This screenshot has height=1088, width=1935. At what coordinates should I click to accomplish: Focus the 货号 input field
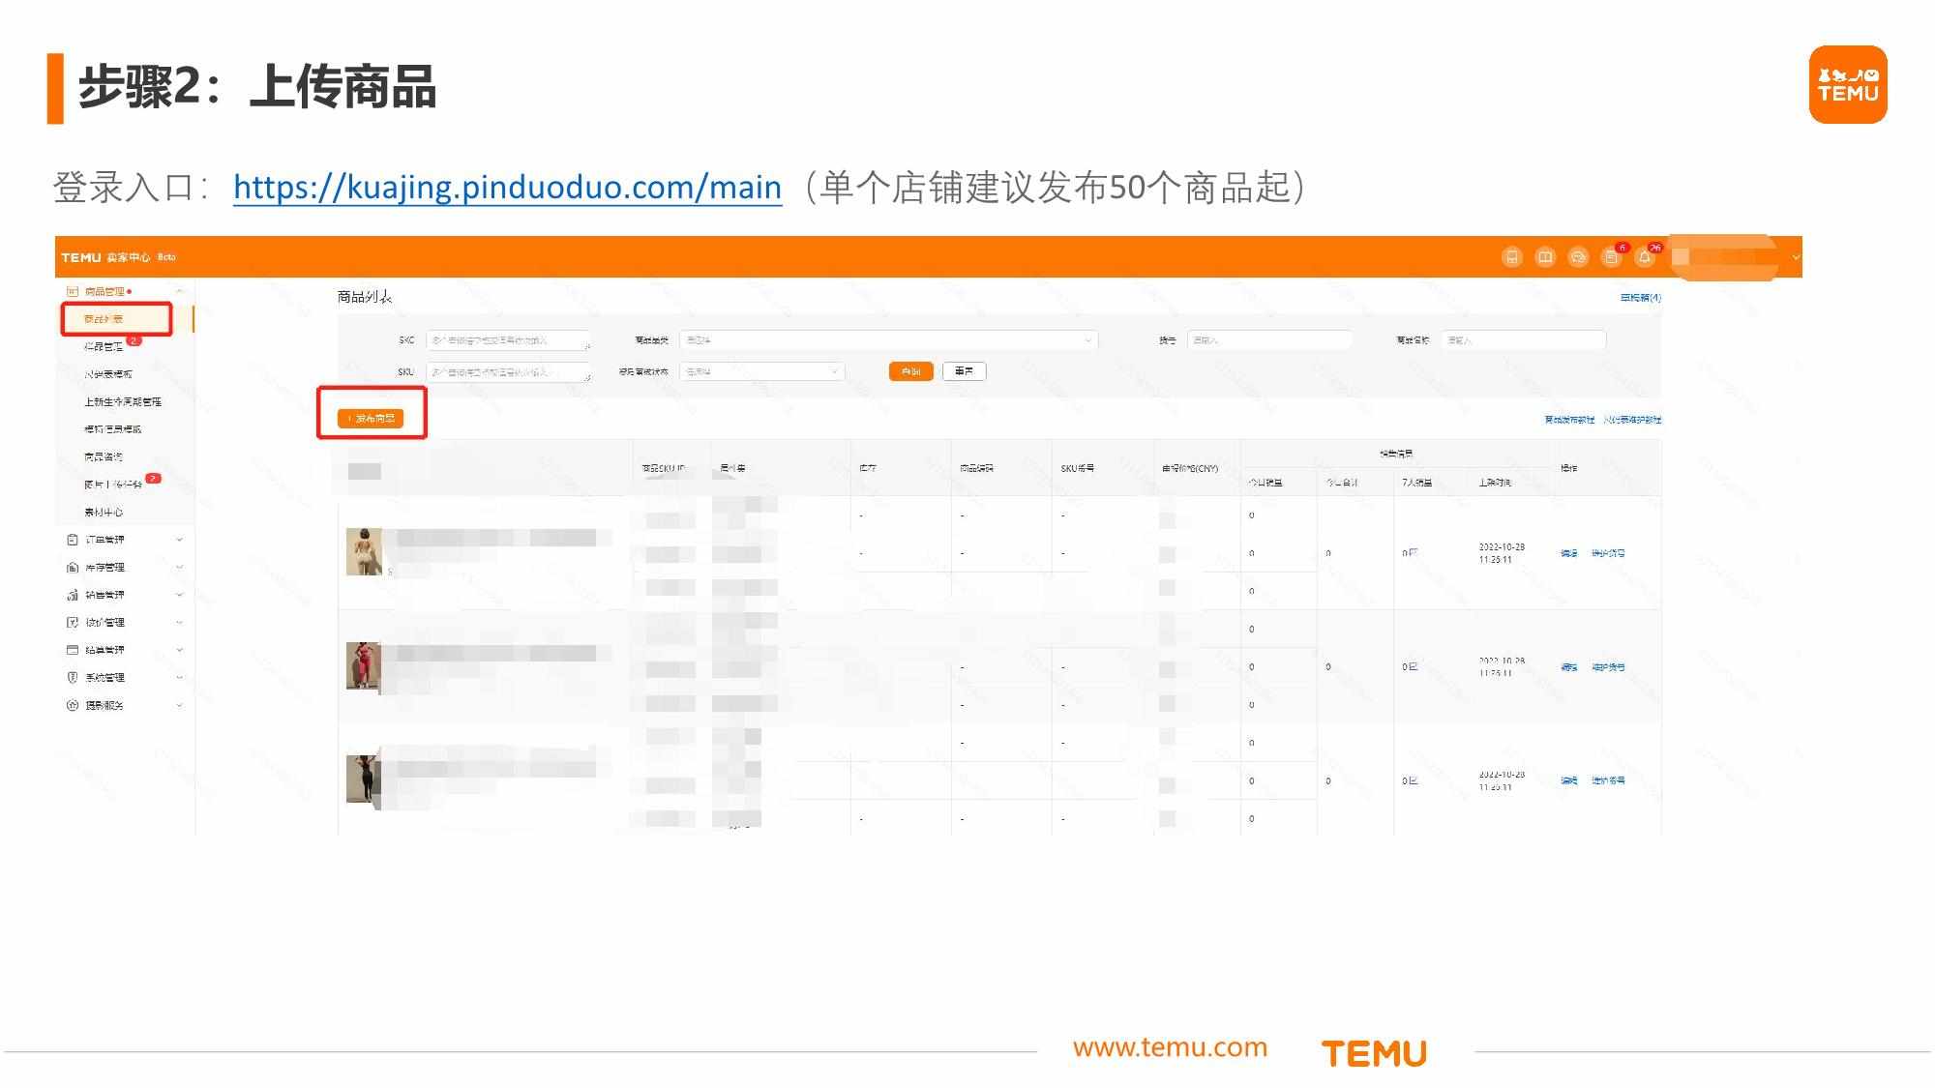[1269, 340]
